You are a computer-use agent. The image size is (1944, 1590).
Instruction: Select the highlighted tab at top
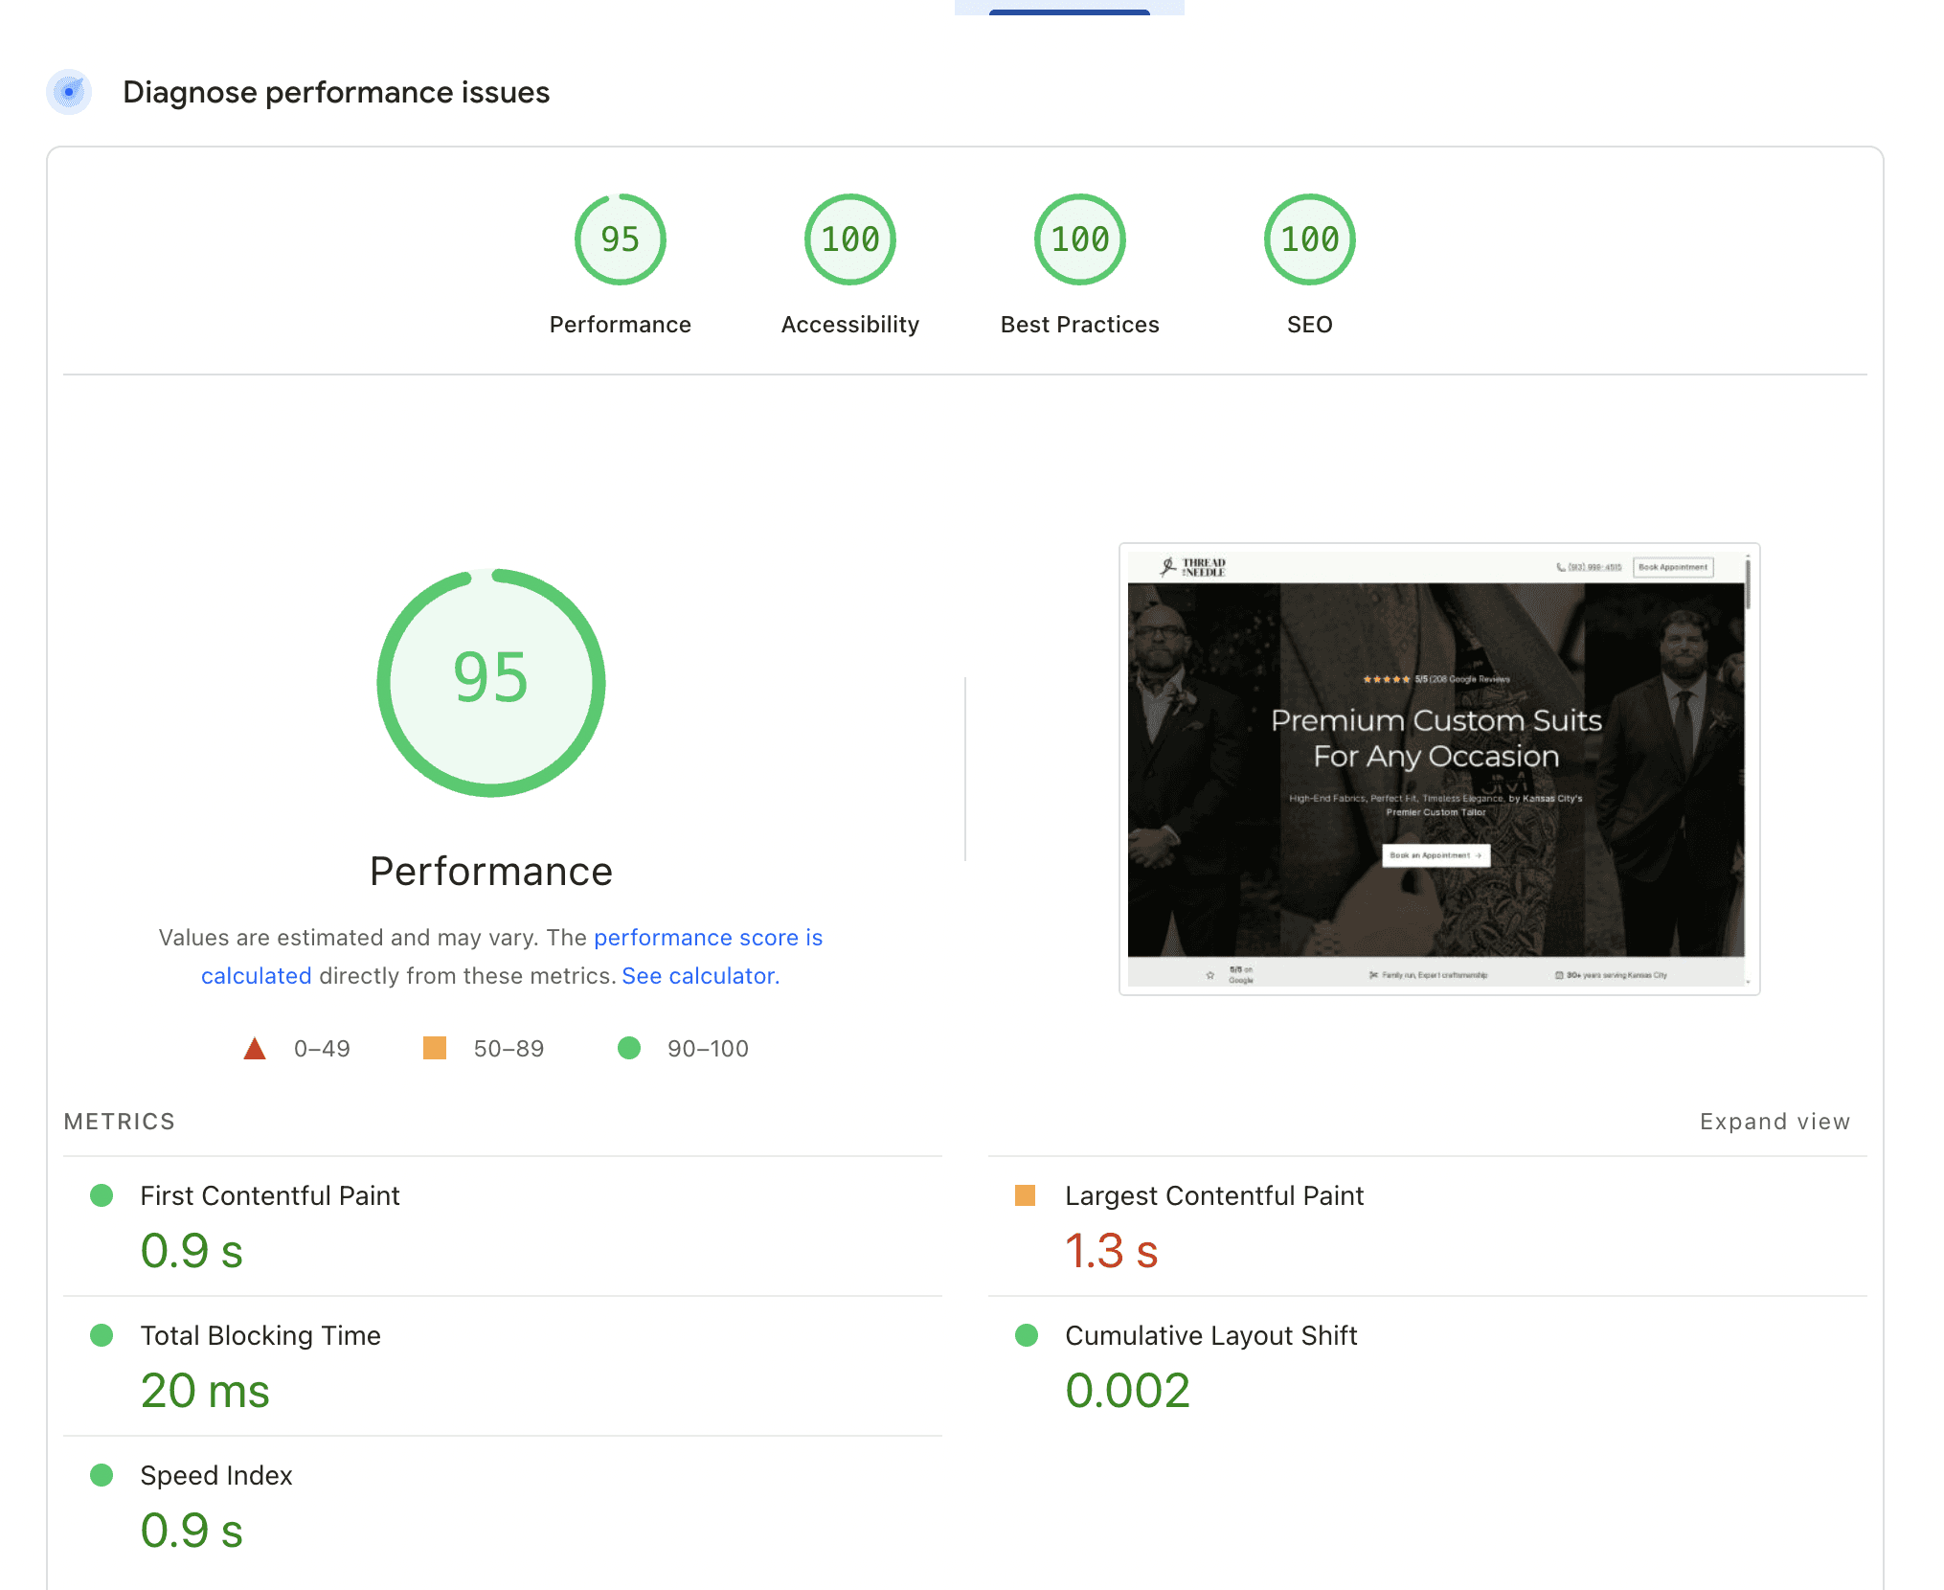click(x=1069, y=8)
